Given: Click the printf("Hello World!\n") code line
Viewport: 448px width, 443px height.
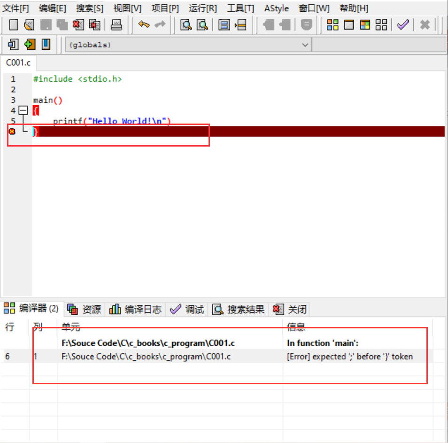Looking at the screenshot, I should 112,121.
